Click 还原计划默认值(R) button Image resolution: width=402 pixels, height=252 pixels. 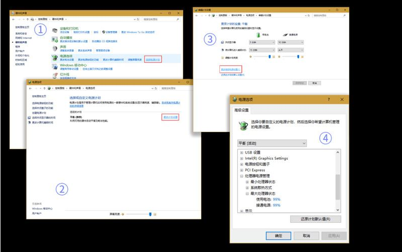tap(316, 219)
